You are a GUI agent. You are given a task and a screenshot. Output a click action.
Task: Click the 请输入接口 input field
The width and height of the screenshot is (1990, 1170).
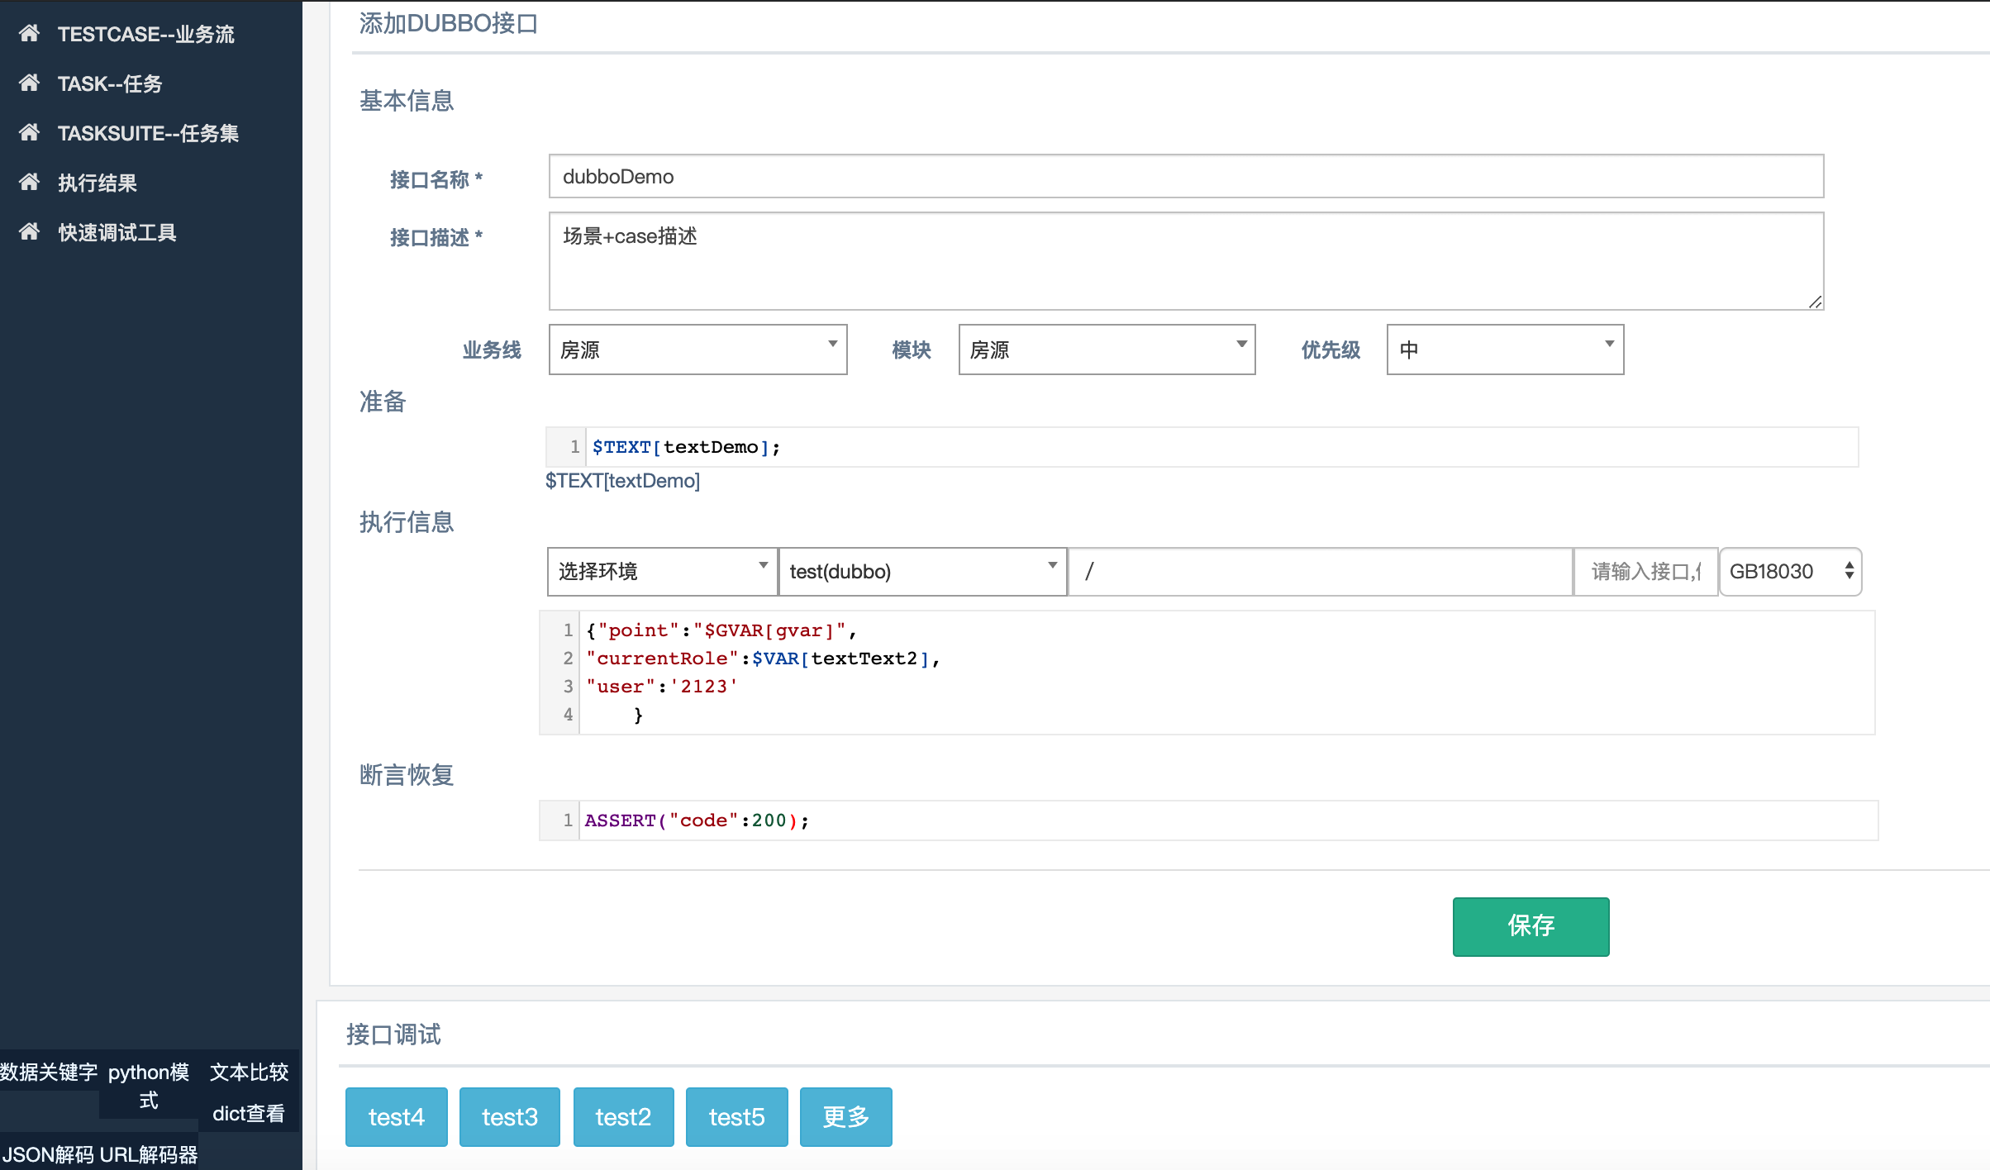(x=1645, y=571)
